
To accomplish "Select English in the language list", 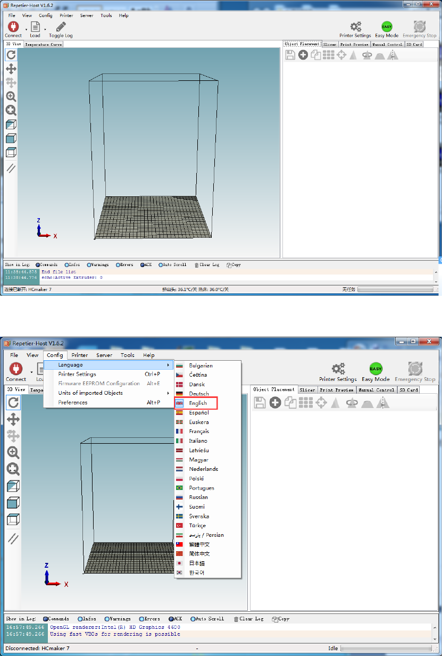I will point(197,403).
